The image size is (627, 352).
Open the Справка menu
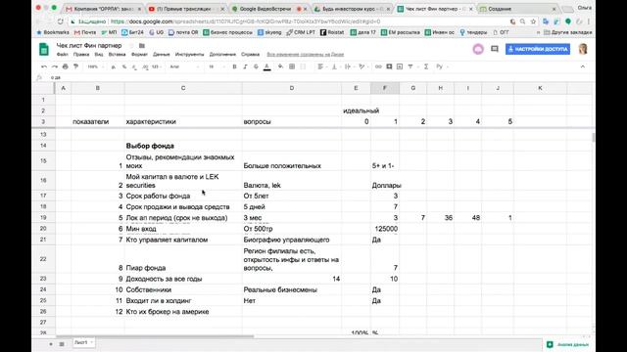(251, 55)
